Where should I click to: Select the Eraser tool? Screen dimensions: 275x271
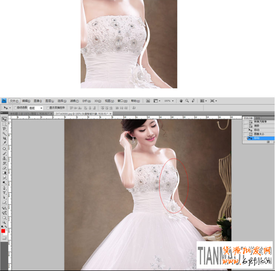tap(4, 168)
